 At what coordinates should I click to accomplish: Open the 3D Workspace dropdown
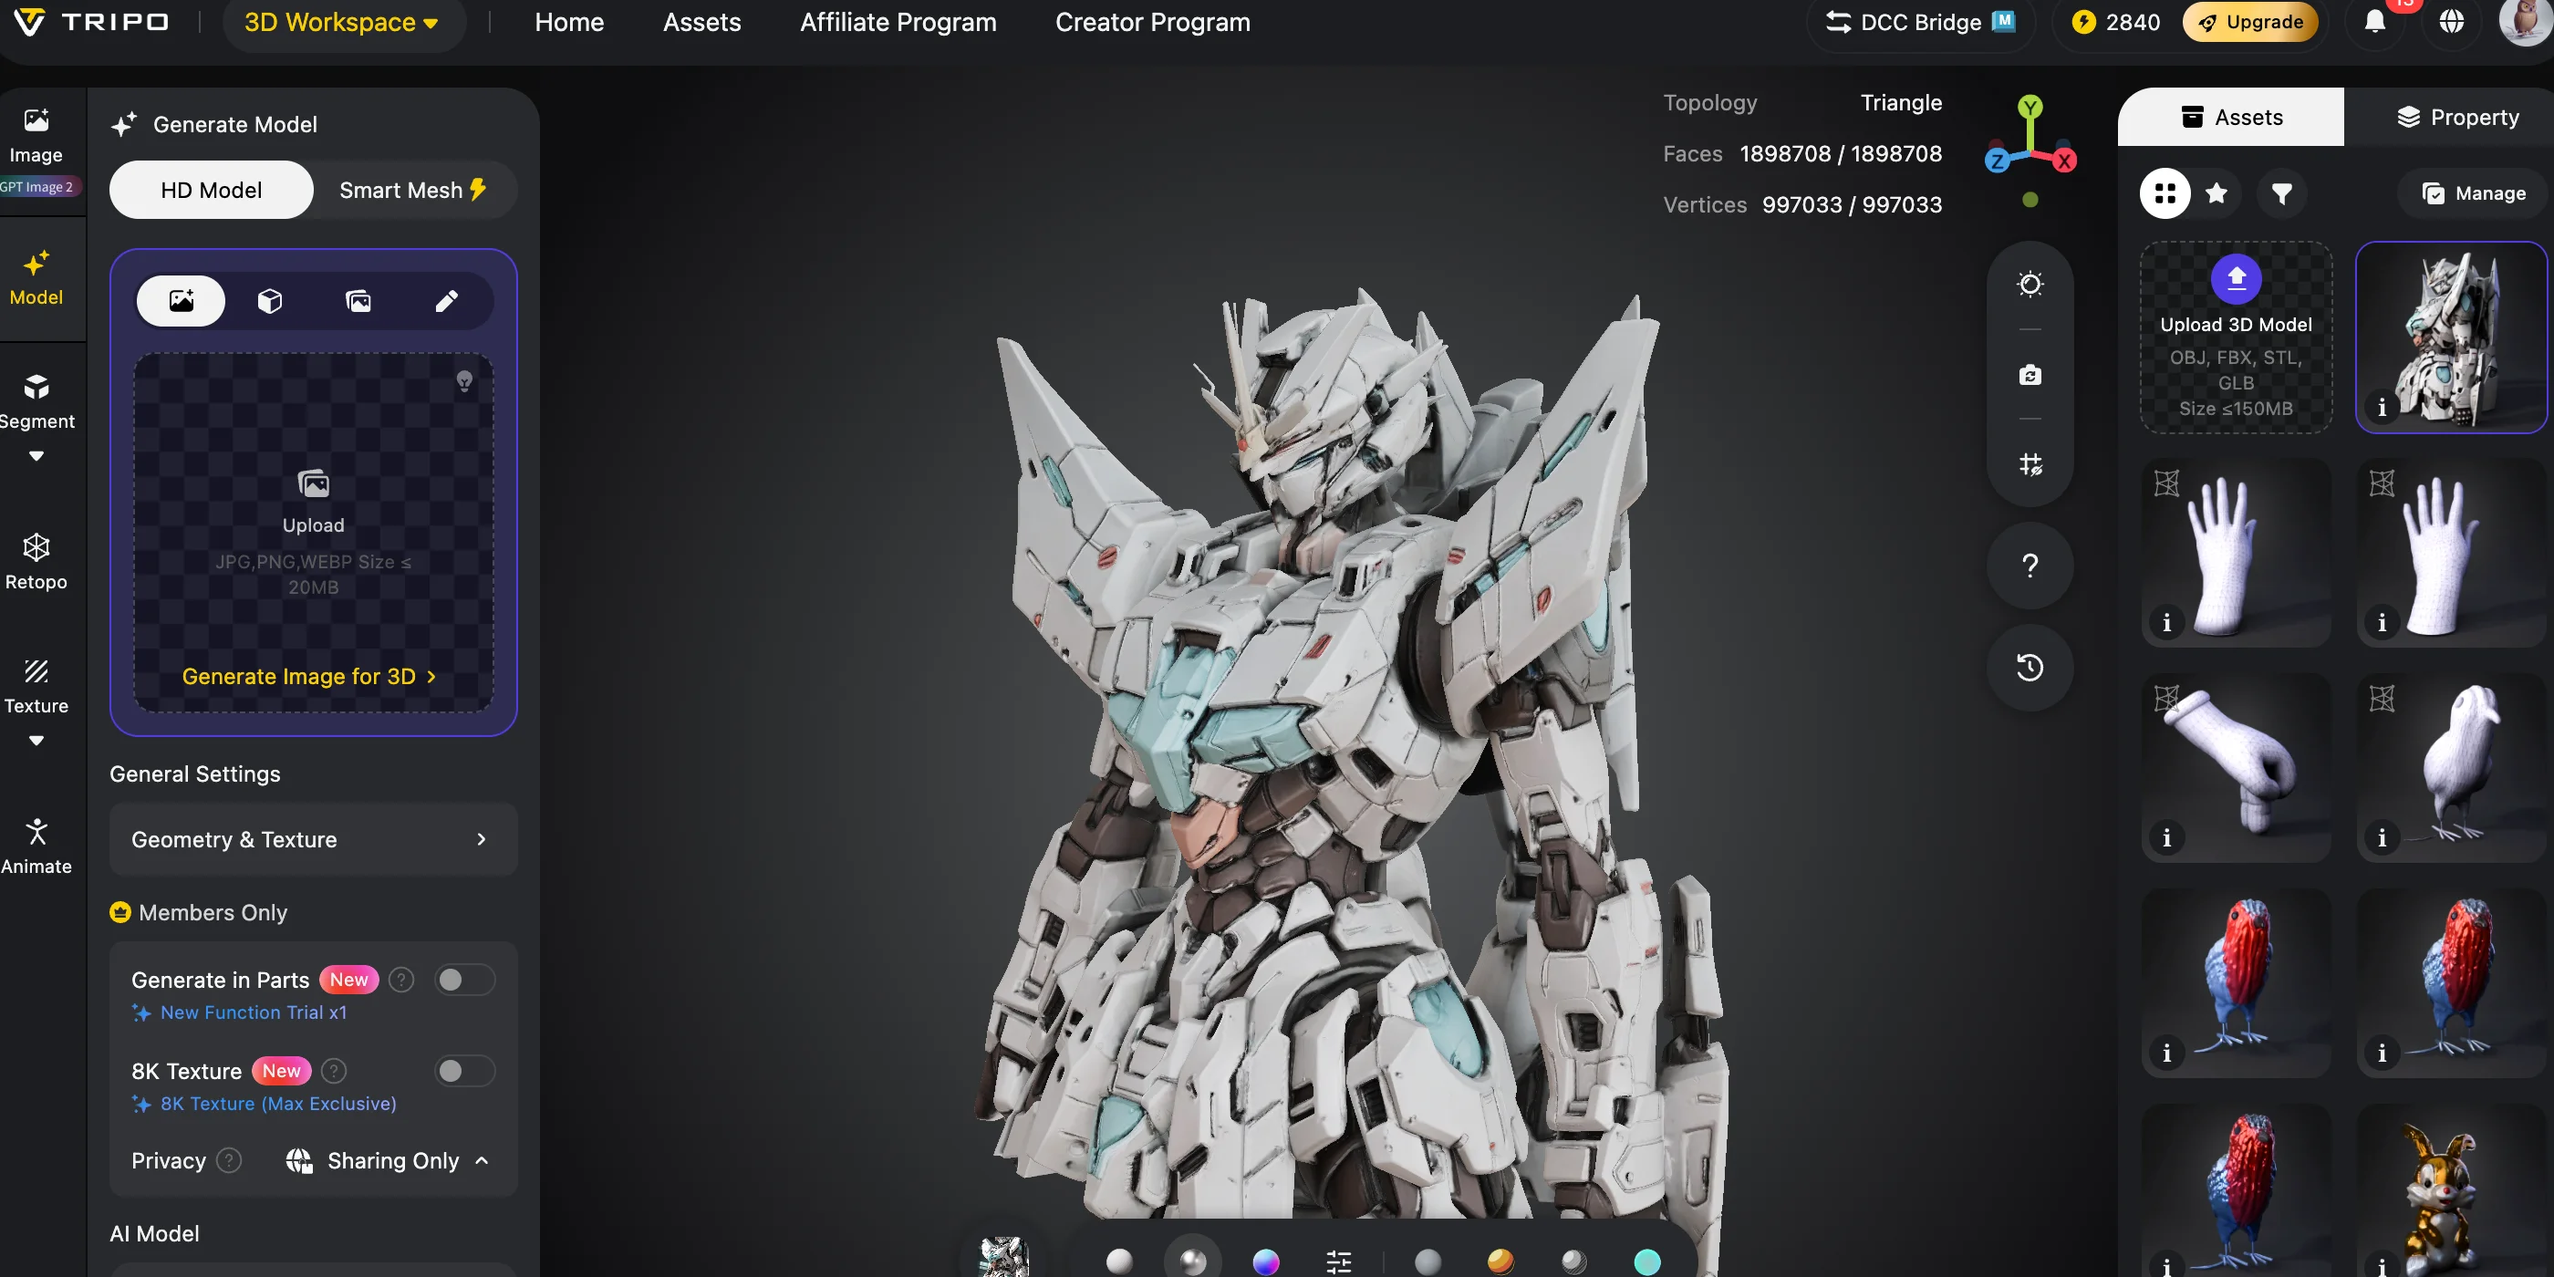coord(342,22)
